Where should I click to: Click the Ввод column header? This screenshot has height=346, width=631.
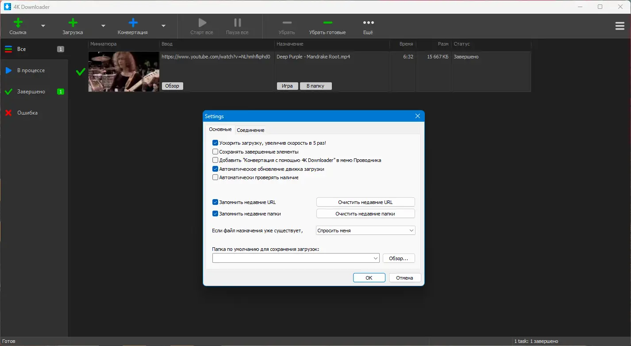click(x=217, y=44)
